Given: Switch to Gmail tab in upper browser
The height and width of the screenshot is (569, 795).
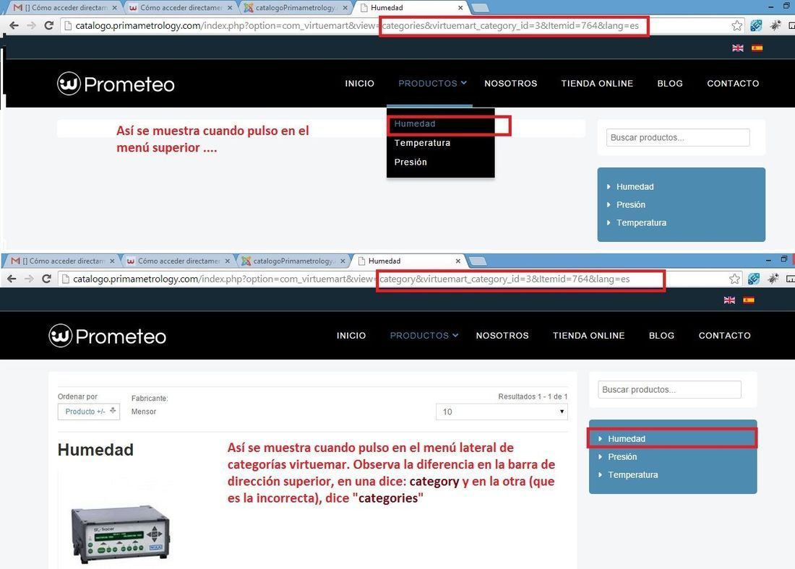Looking at the screenshot, I should tap(65, 8).
